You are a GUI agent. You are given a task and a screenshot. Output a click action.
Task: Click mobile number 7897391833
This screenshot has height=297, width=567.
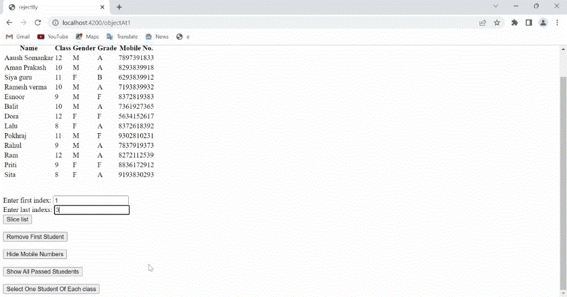(136, 58)
